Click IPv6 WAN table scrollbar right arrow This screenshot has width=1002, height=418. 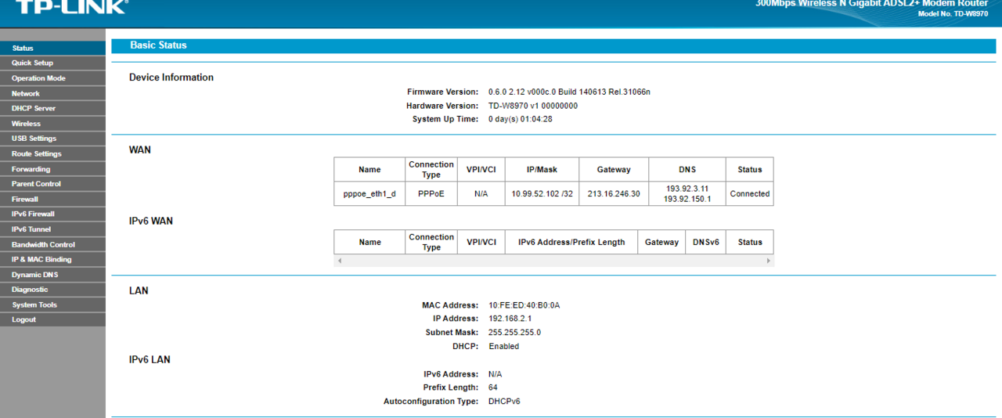coord(769,261)
